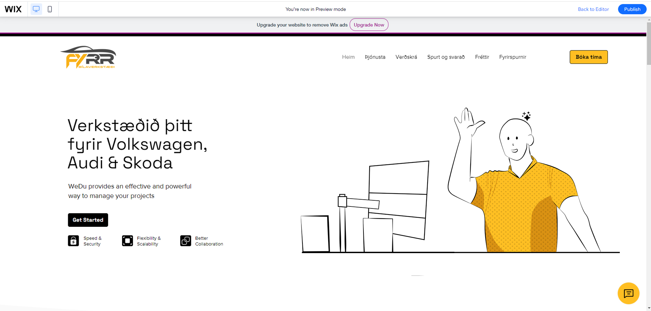Go back to the editor
This screenshot has height=311, width=651.
[593, 9]
